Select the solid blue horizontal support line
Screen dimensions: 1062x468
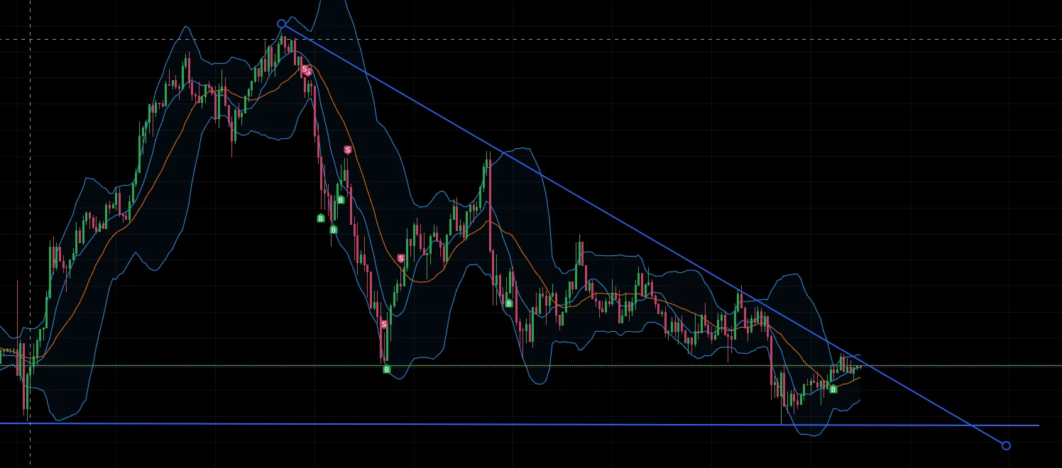coord(519,424)
